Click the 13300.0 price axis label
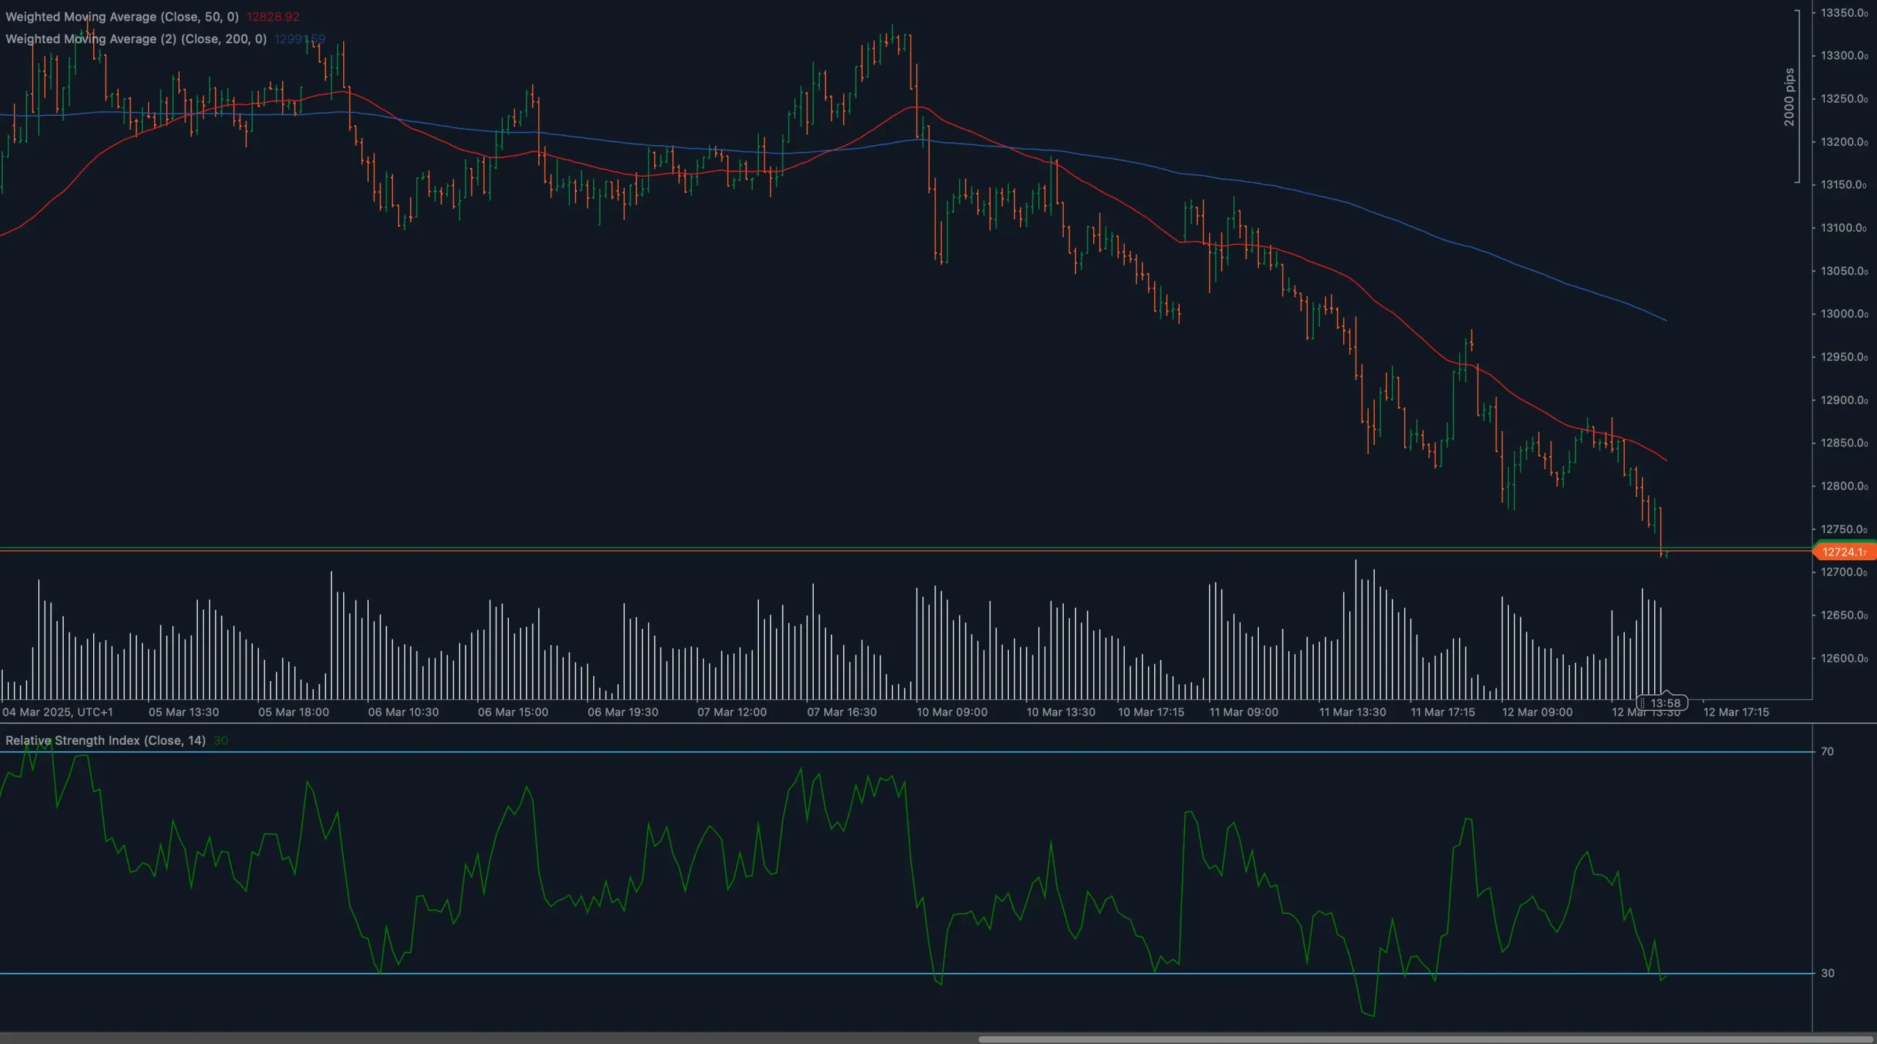Viewport: 1877px width, 1044px height. click(x=1844, y=56)
